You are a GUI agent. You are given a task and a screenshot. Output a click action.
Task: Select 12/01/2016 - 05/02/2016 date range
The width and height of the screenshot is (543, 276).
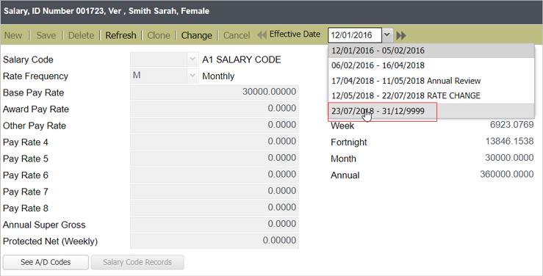[x=431, y=51]
